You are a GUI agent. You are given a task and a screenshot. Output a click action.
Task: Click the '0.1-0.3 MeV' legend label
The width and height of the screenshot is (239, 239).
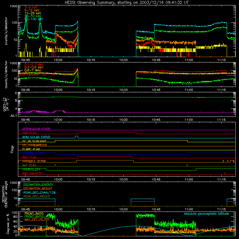[34, 64]
